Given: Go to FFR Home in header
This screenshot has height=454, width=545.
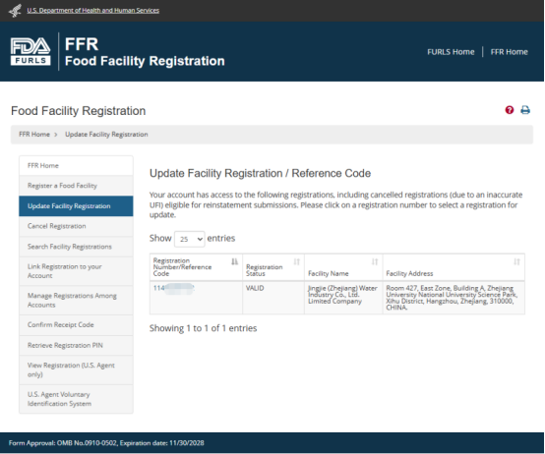Looking at the screenshot, I should 510,52.
